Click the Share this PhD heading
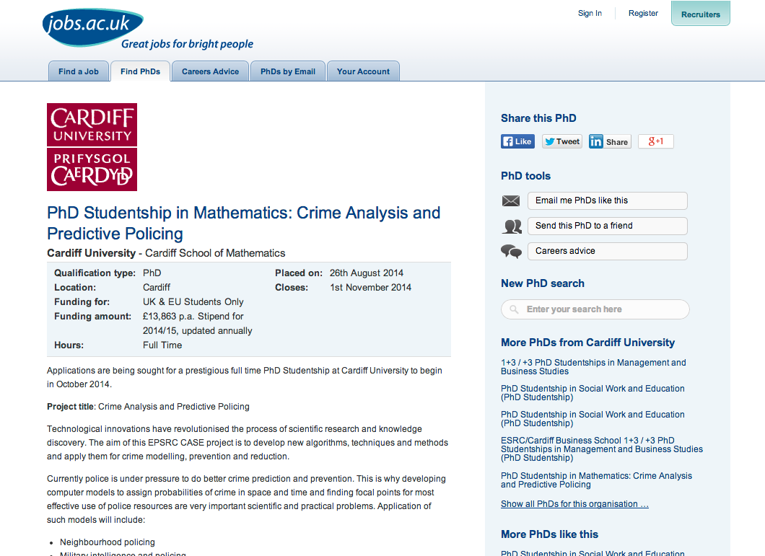The width and height of the screenshot is (765, 556). coord(538,118)
